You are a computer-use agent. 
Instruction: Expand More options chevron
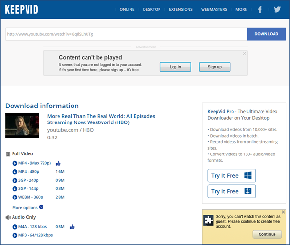click(x=41, y=207)
